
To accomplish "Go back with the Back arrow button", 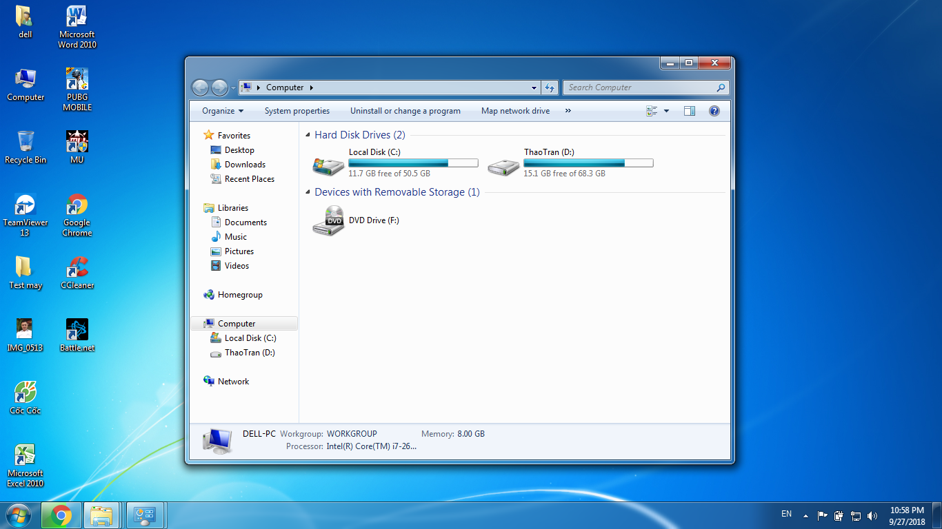I will (200, 87).
